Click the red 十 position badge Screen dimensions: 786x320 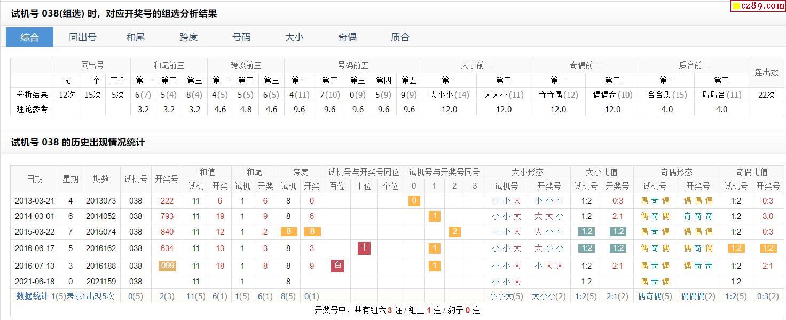click(364, 248)
